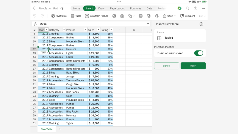Open the PivotTable sheet tab
Image resolution: width=238 pixels, height=134 pixels.
[46, 129]
